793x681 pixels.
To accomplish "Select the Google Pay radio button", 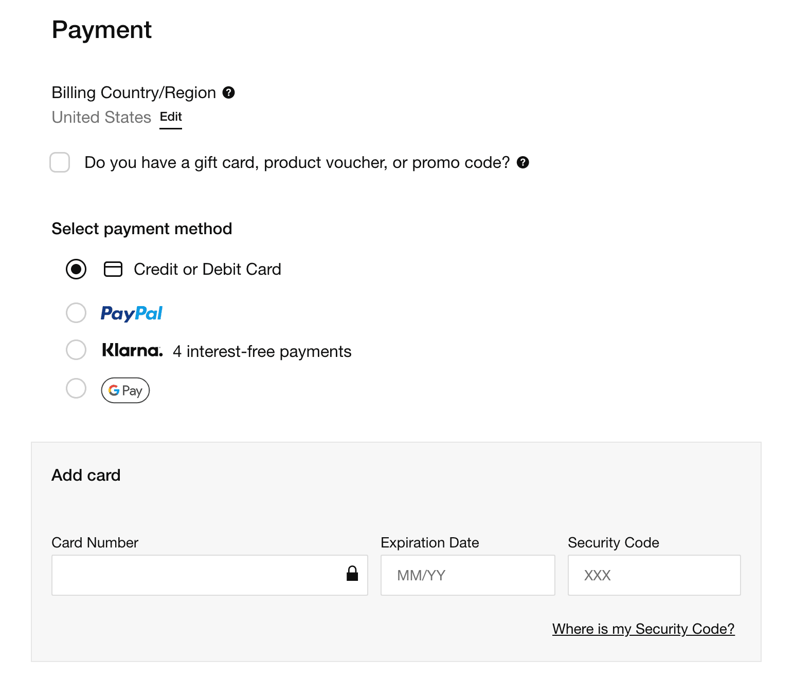I will 76,388.
